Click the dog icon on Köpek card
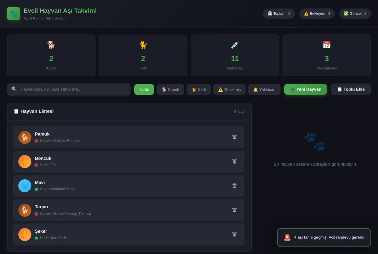The image size is (378, 254). point(51,45)
